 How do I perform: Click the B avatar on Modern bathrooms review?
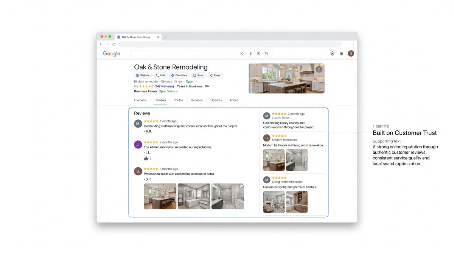click(x=267, y=138)
